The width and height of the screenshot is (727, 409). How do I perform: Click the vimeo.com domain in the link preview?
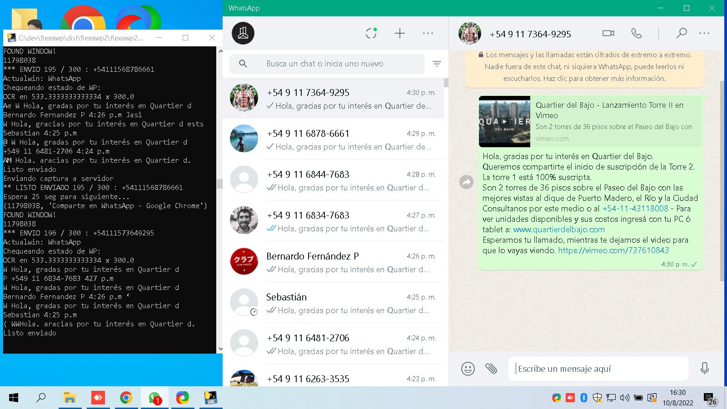(x=552, y=139)
